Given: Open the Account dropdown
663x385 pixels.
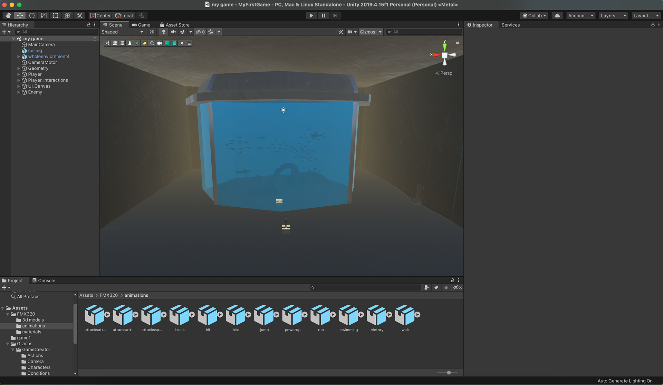Looking at the screenshot, I should point(581,16).
